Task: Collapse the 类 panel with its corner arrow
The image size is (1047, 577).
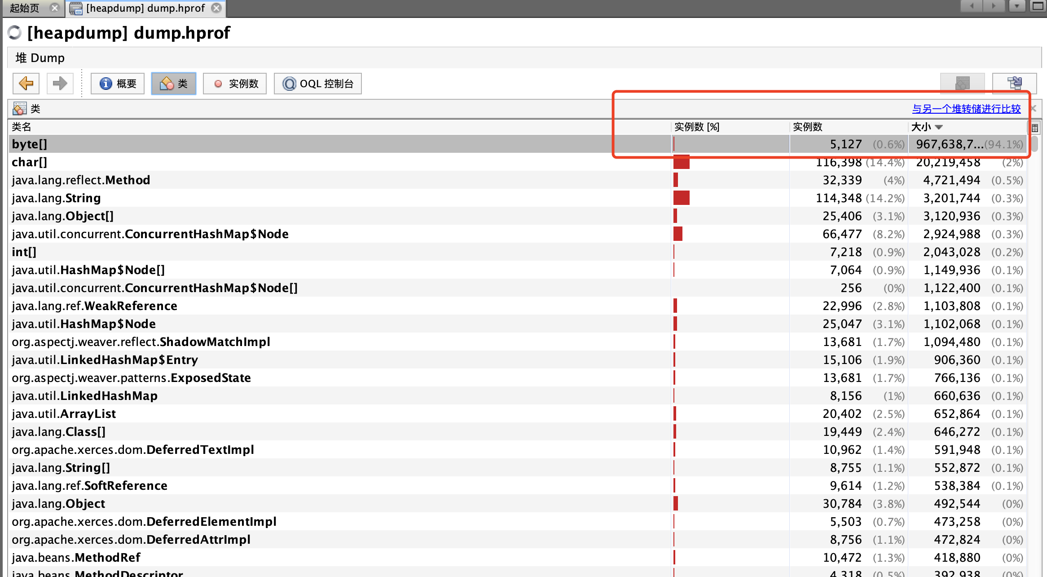Action: pyautogui.click(x=1034, y=108)
